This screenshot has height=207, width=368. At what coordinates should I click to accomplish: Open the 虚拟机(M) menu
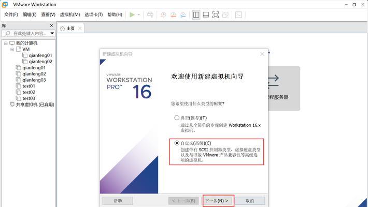(70, 14)
